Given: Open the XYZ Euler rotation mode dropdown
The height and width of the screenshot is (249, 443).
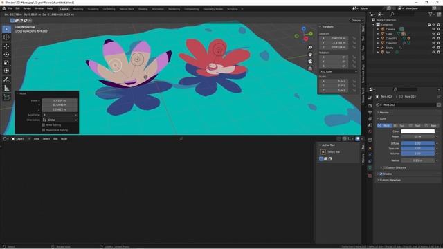Looking at the screenshot, I should click(338, 71).
